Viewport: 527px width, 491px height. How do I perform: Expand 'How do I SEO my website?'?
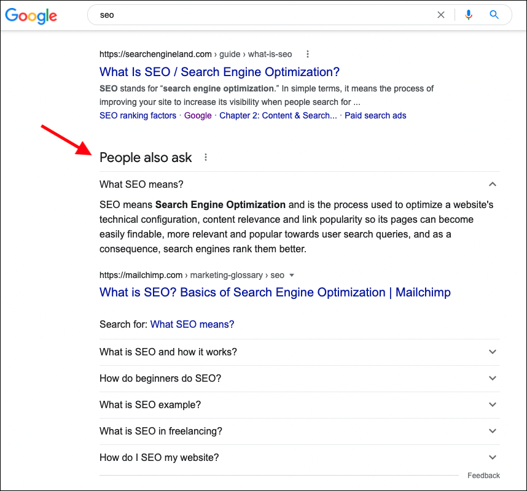[x=300, y=457]
